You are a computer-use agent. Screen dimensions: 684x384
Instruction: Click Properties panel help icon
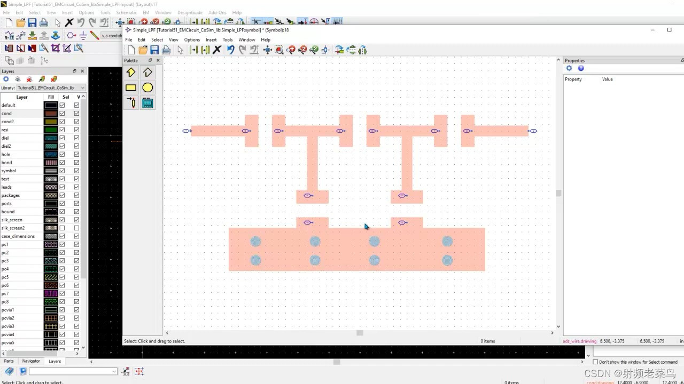581,68
